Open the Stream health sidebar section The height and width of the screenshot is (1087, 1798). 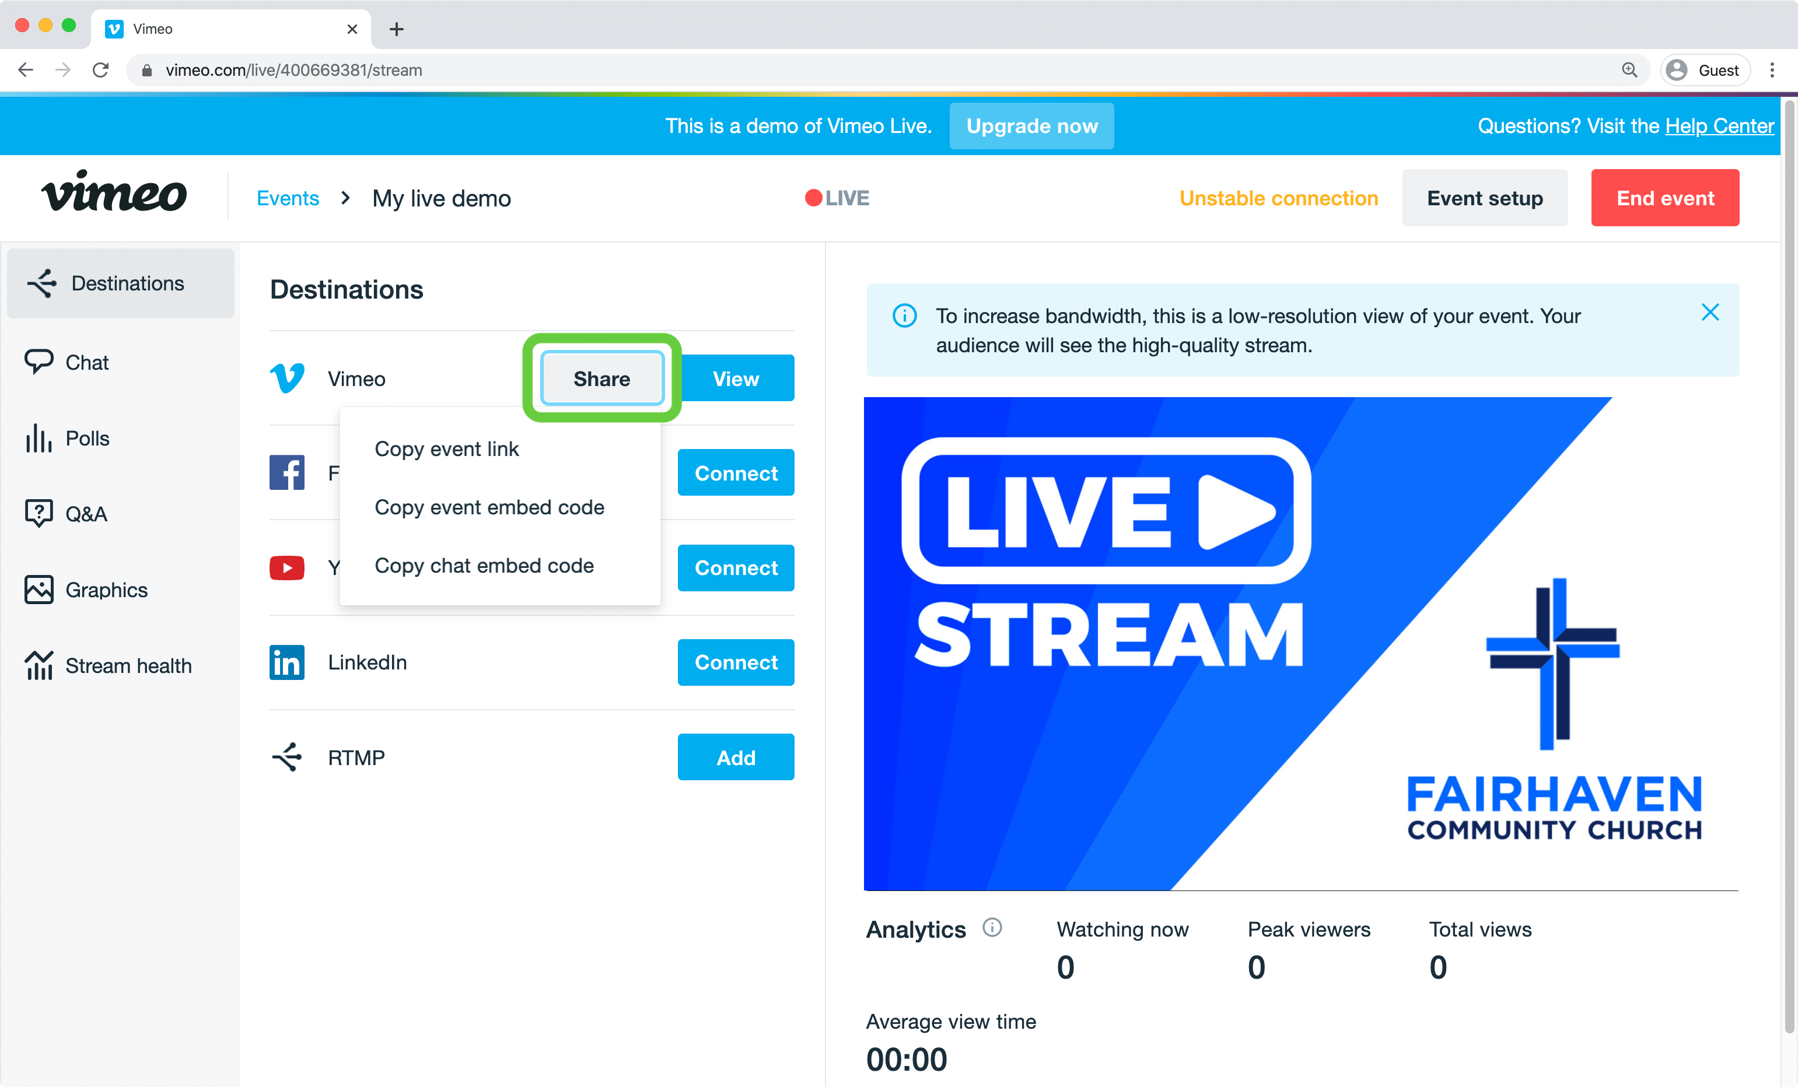[108, 665]
